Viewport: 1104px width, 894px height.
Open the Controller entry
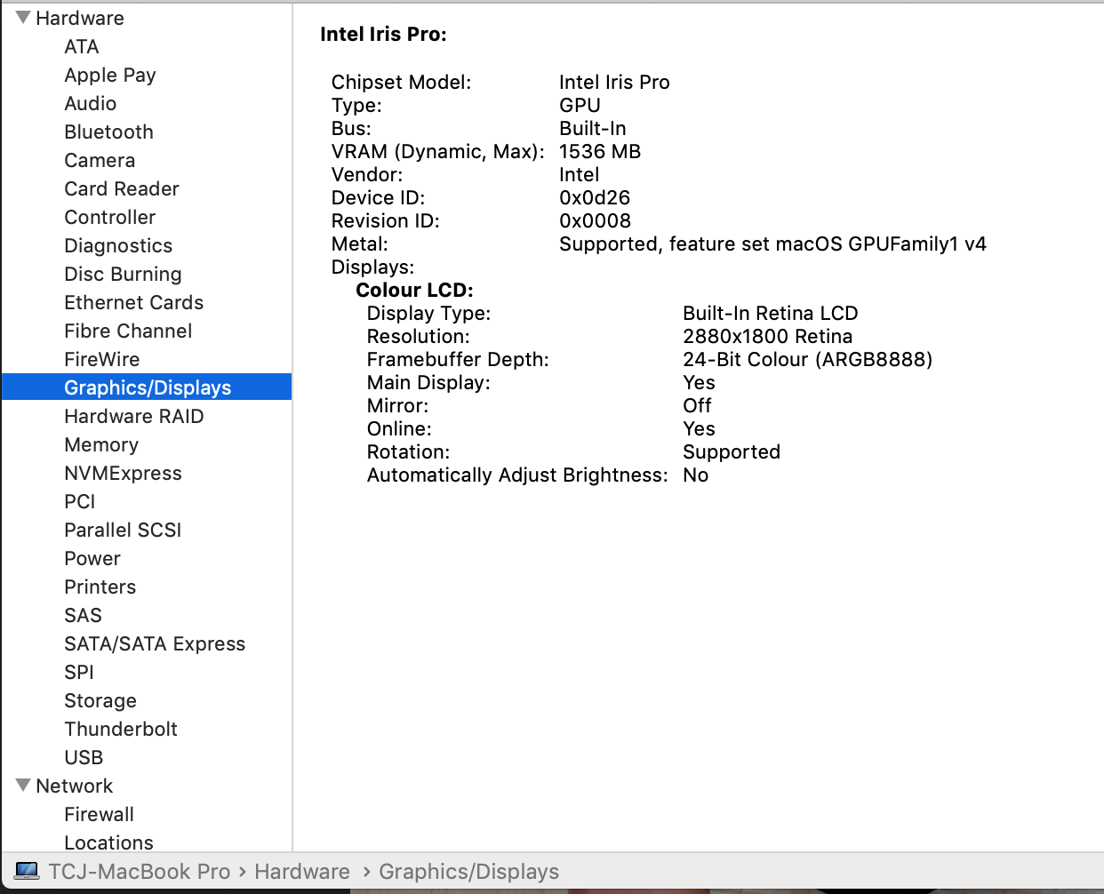[110, 217]
